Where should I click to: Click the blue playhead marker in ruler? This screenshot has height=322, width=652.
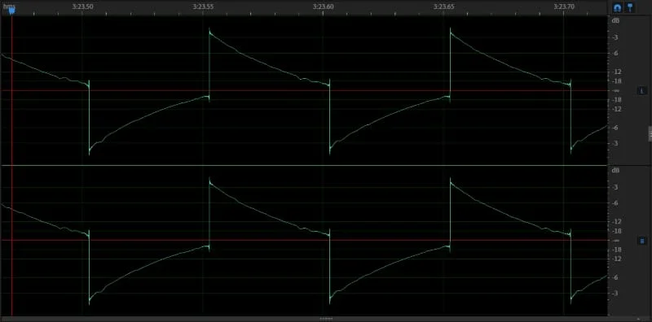[x=11, y=11]
